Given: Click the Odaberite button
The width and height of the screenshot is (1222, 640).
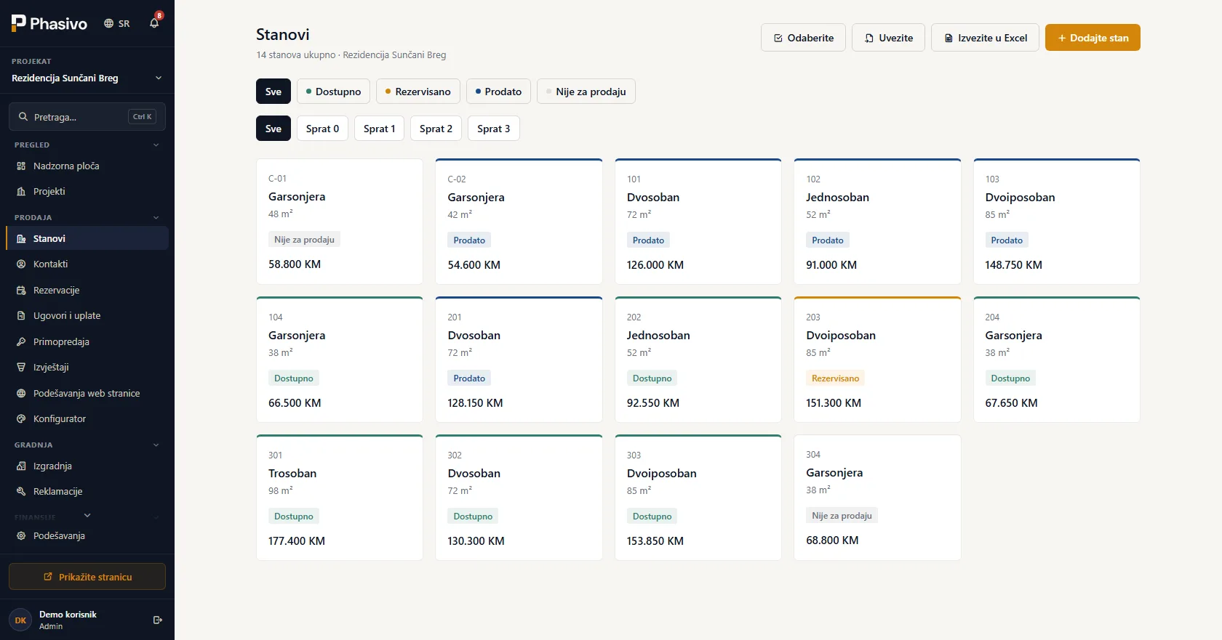Looking at the screenshot, I should click(x=803, y=38).
